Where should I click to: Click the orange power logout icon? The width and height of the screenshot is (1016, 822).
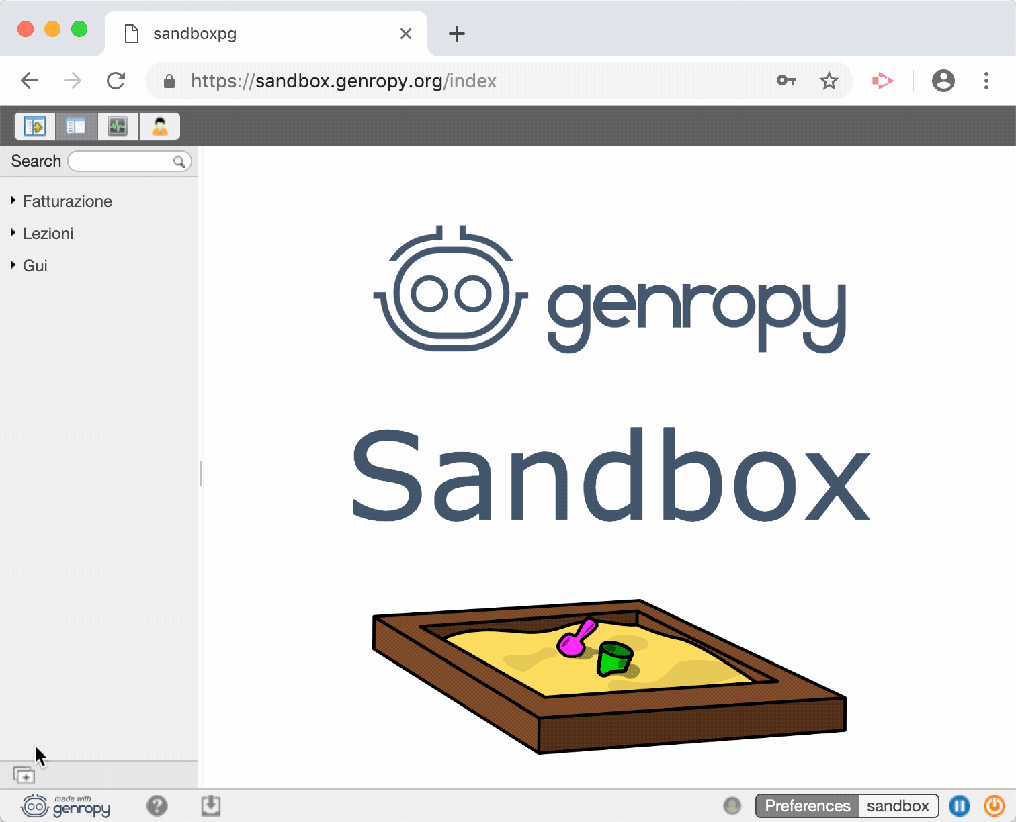tap(994, 805)
